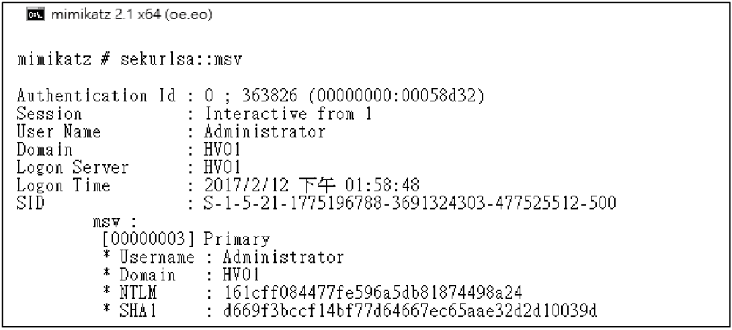The image size is (732, 330).
Task: Click the User Name value Administrator
Action: (x=265, y=131)
